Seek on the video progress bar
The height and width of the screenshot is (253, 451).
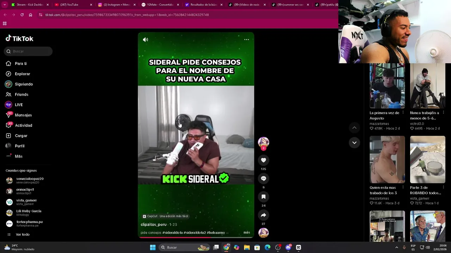[x=196, y=238]
